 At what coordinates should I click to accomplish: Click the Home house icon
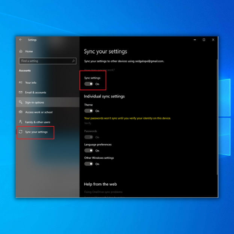tap(21, 51)
